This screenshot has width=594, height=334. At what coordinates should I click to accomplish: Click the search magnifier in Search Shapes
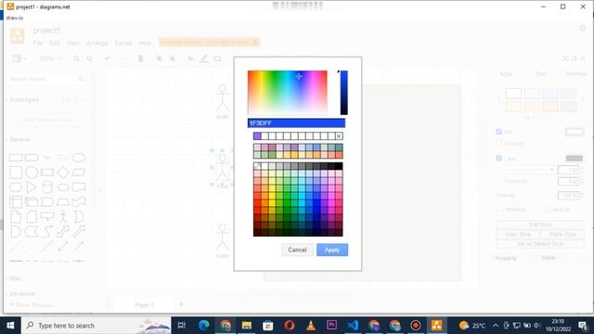pos(81,79)
